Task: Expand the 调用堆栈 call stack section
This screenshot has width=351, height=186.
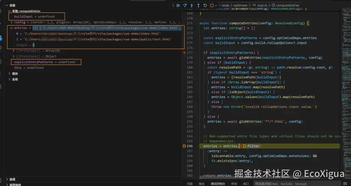Action: pyautogui.click(x=7, y=185)
